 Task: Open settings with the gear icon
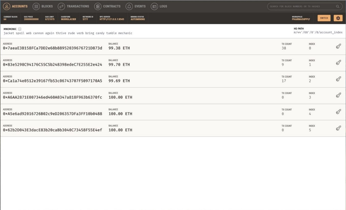click(x=338, y=18)
